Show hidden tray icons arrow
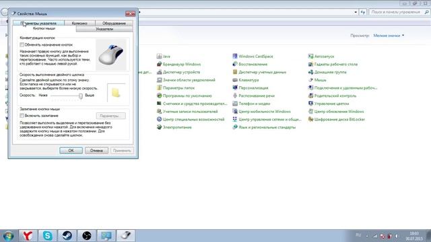This screenshot has height=242, width=431. pos(367,236)
